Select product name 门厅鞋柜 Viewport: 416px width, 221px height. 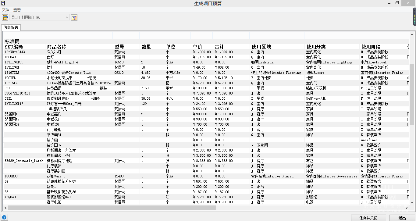pos(54,130)
